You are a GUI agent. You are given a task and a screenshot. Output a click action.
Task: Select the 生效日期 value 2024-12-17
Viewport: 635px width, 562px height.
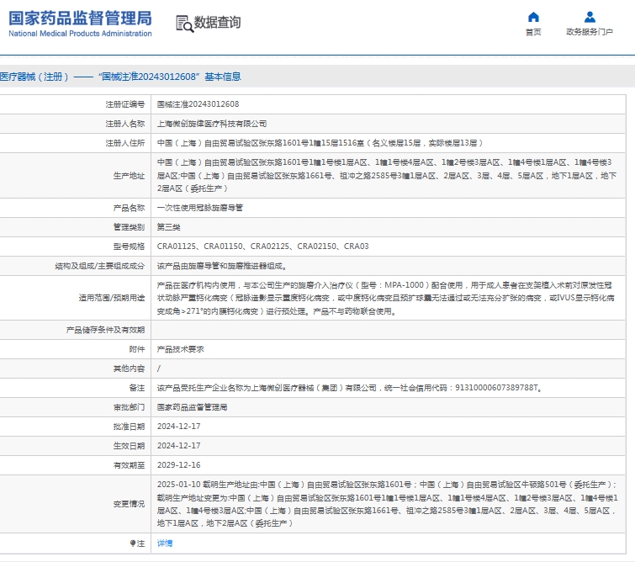pos(178,446)
